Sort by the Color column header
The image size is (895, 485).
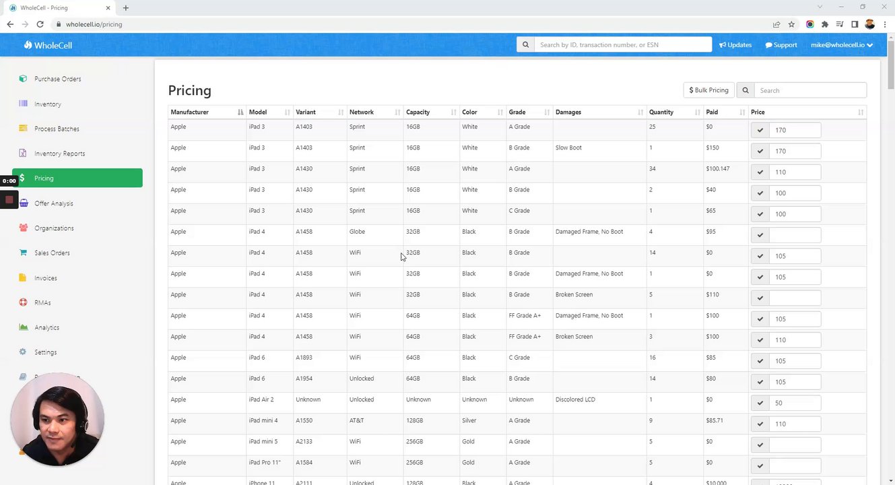point(483,112)
